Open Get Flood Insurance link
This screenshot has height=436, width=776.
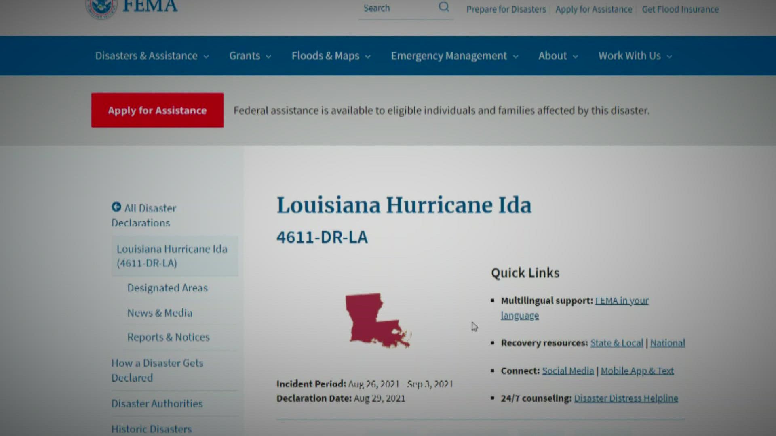click(680, 9)
